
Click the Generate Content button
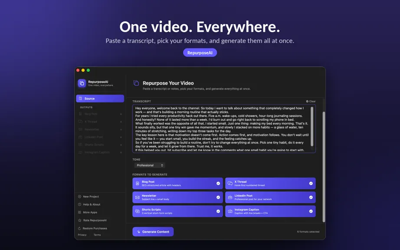(153, 232)
